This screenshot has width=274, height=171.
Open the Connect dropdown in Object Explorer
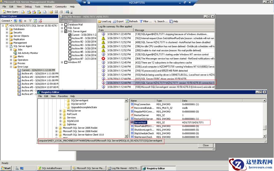coord(7,21)
